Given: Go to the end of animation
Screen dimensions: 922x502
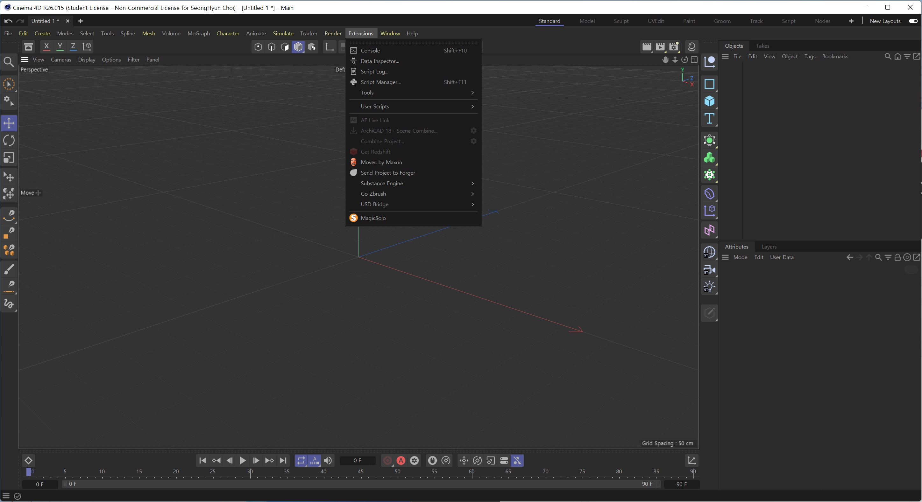Looking at the screenshot, I should coord(283,461).
